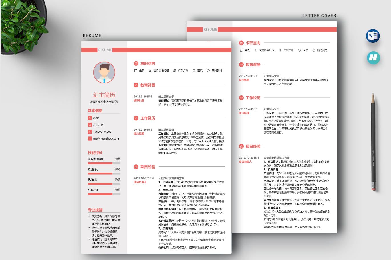Click the 广东广州 location icon on LETTER COVER page
The image size is (391, 260).
pyautogui.click(x=280, y=50)
